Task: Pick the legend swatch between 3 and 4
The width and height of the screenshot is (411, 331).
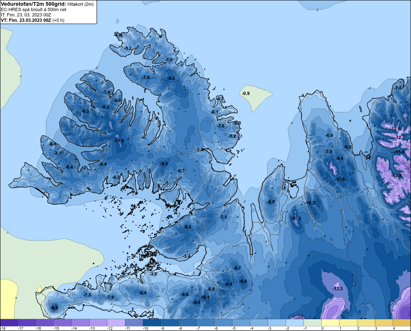Action: [384, 323]
